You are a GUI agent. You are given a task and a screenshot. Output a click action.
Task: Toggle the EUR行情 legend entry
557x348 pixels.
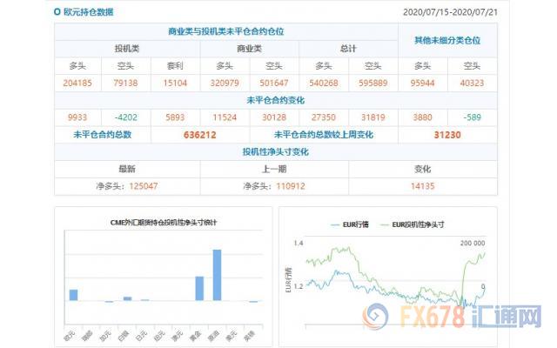tap(350, 224)
